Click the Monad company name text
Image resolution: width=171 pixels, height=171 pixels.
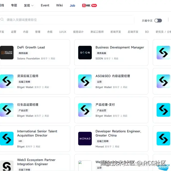(x=99, y=147)
